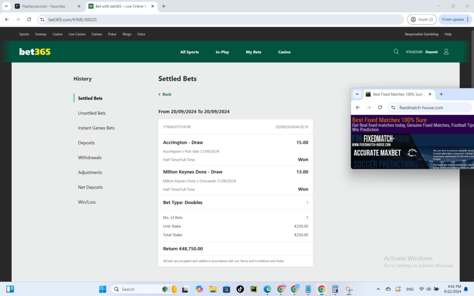Open PyCharm from the taskbar
This screenshot has height=296, width=474.
click(x=254, y=289)
